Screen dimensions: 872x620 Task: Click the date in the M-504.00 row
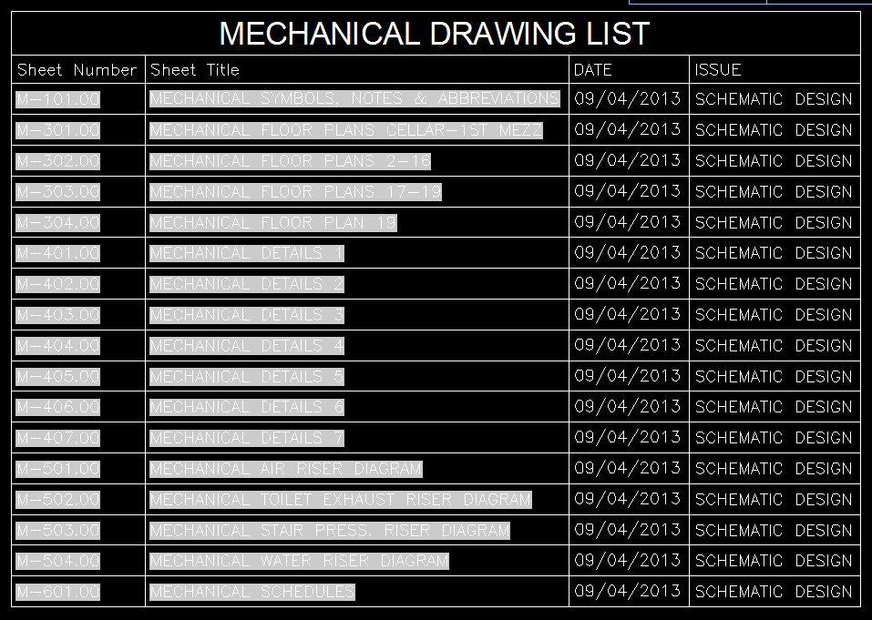click(x=628, y=560)
